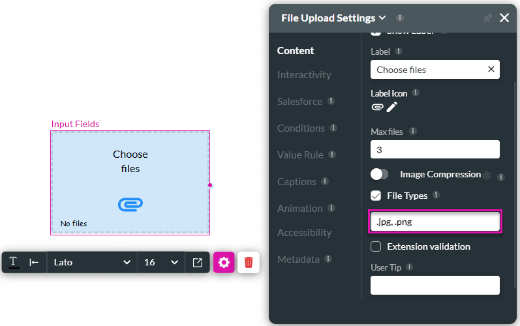The width and height of the screenshot is (520, 326).
Task: Open the Captions tab
Action: (x=297, y=182)
